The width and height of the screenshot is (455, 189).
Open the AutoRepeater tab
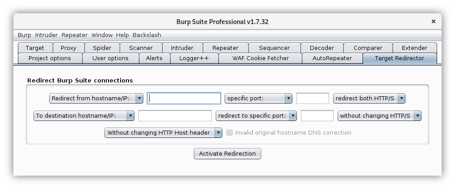point(332,58)
